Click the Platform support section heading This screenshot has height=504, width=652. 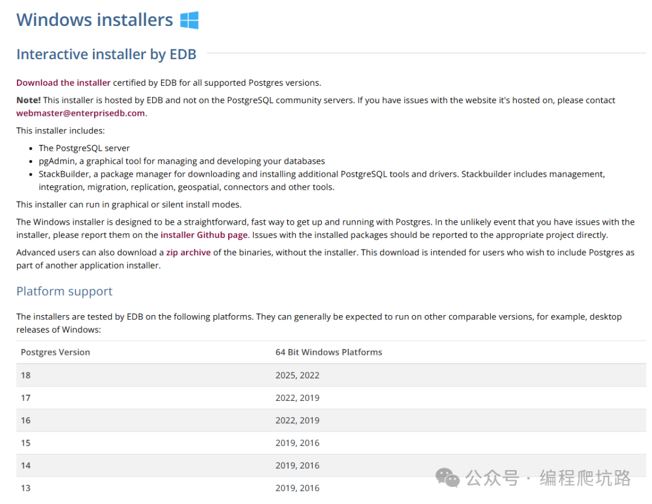[65, 291]
